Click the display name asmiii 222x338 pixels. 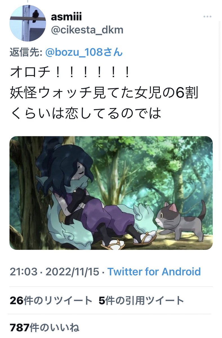click(66, 17)
